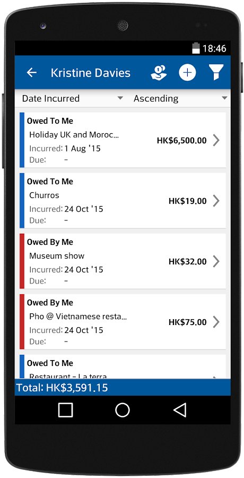Select the Holiday UK and Morocco debt
Image resolution: width=244 pixels, height=478 pixels.
click(123, 140)
